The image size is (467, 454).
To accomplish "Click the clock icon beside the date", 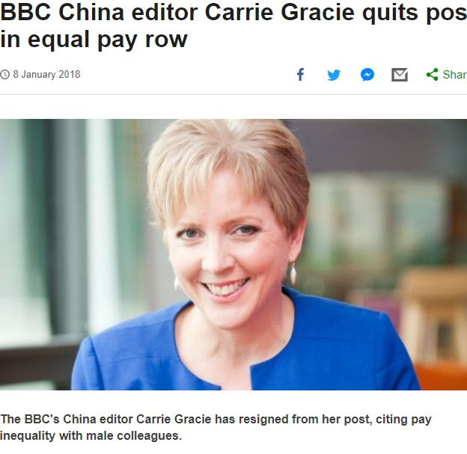I will click(x=4, y=75).
